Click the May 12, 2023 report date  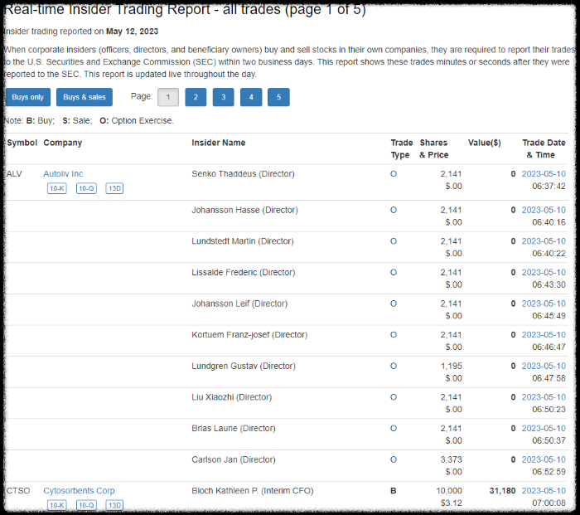click(132, 32)
